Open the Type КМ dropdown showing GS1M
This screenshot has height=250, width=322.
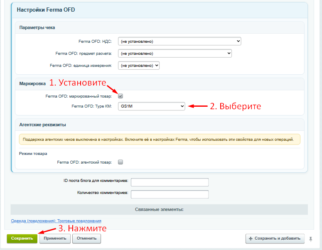click(x=152, y=106)
